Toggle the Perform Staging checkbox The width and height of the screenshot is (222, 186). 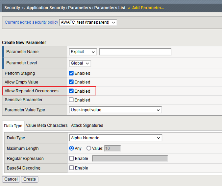71,73
